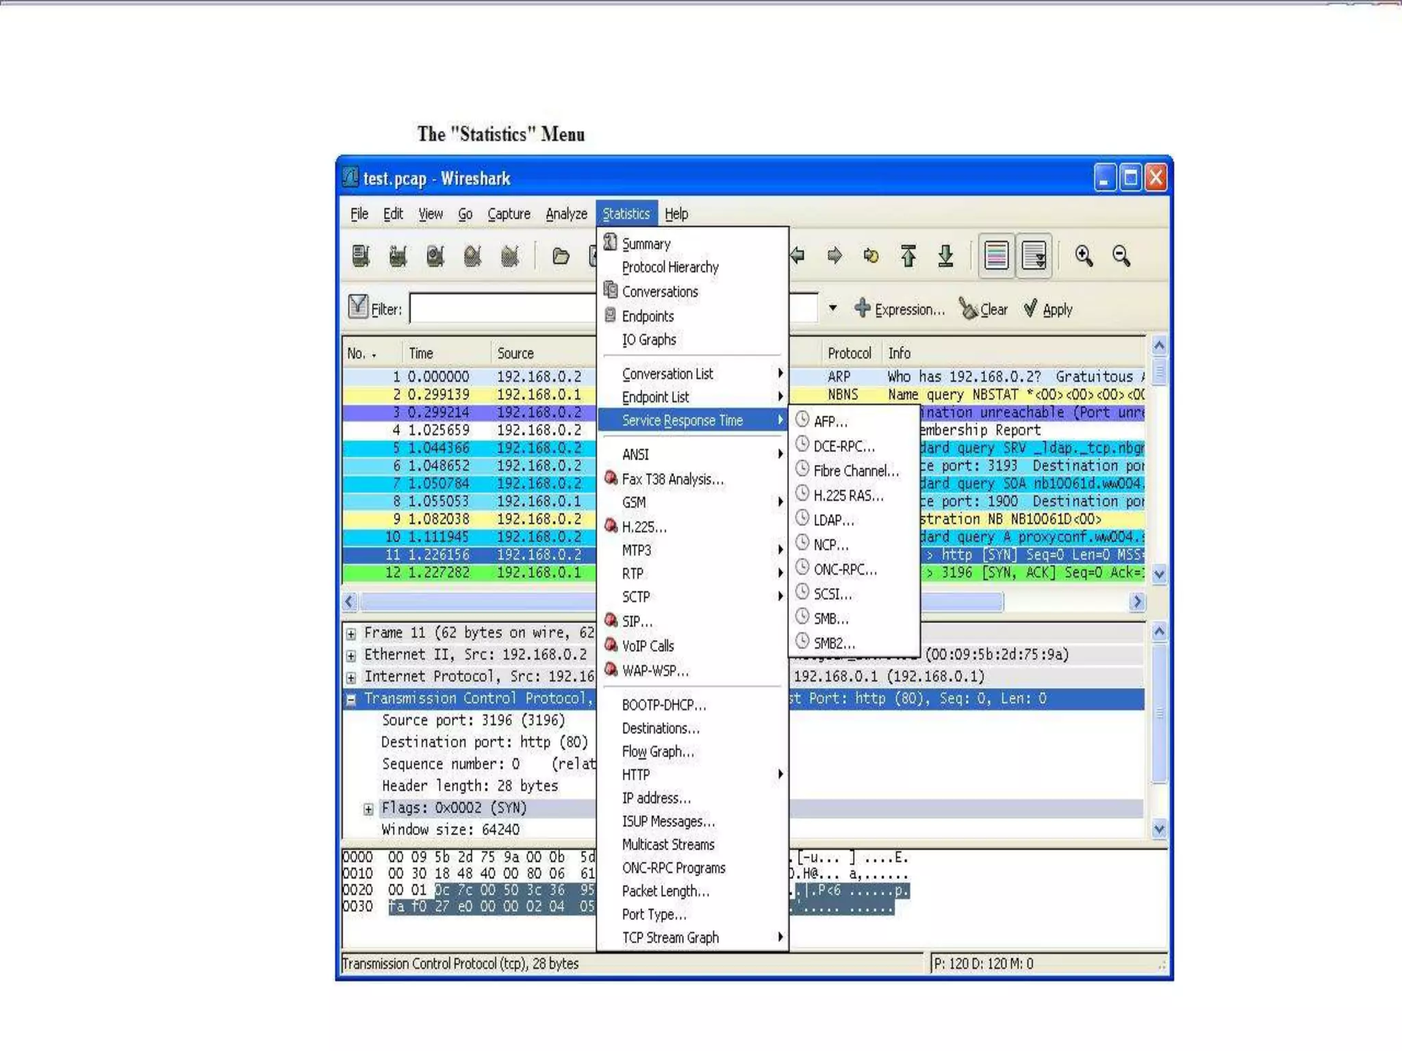
Task: Click the go forward arrow icon
Action: pyautogui.click(x=834, y=256)
